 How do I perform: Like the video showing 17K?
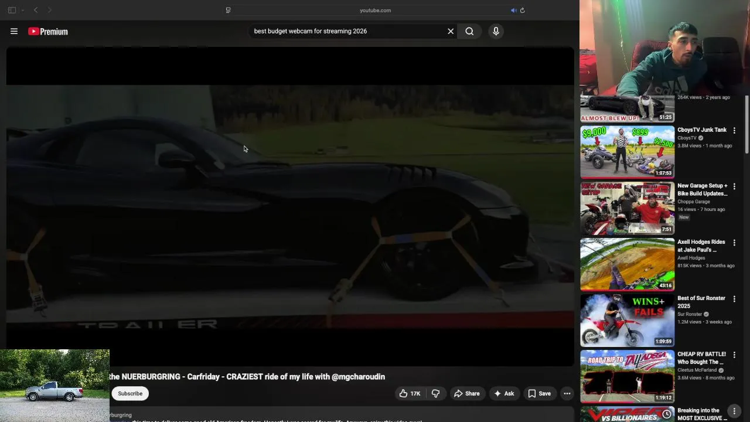pyautogui.click(x=410, y=393)
